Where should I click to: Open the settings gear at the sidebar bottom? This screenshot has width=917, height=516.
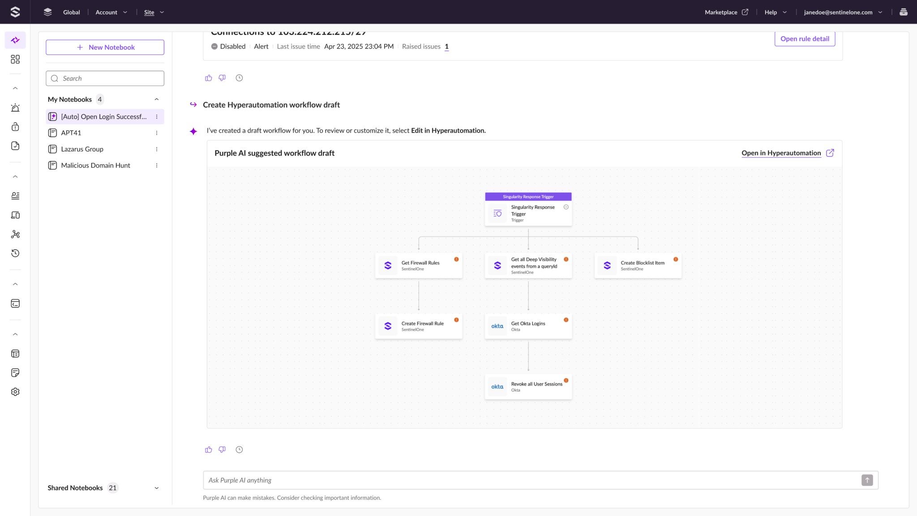(15, 391)
